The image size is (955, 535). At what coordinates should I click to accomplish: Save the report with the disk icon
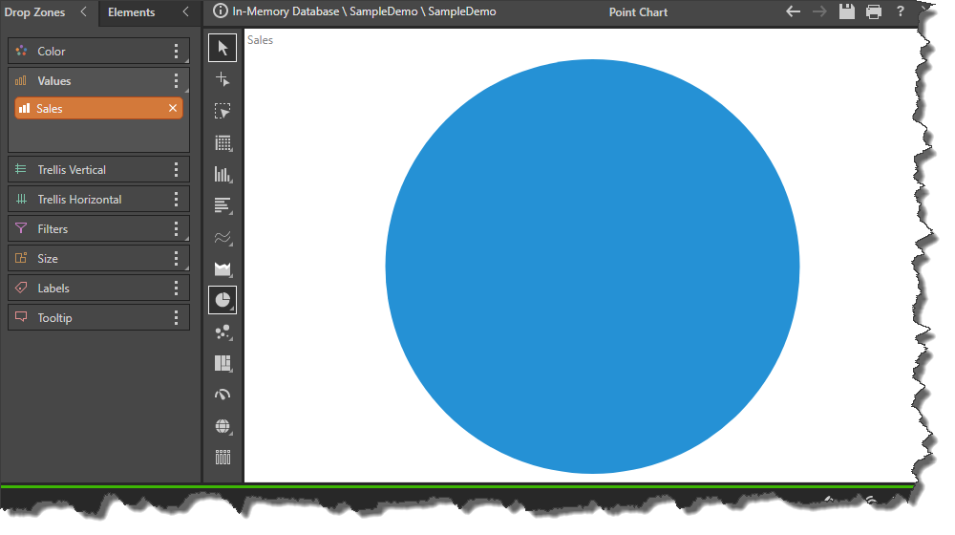[x=846, y=12]
